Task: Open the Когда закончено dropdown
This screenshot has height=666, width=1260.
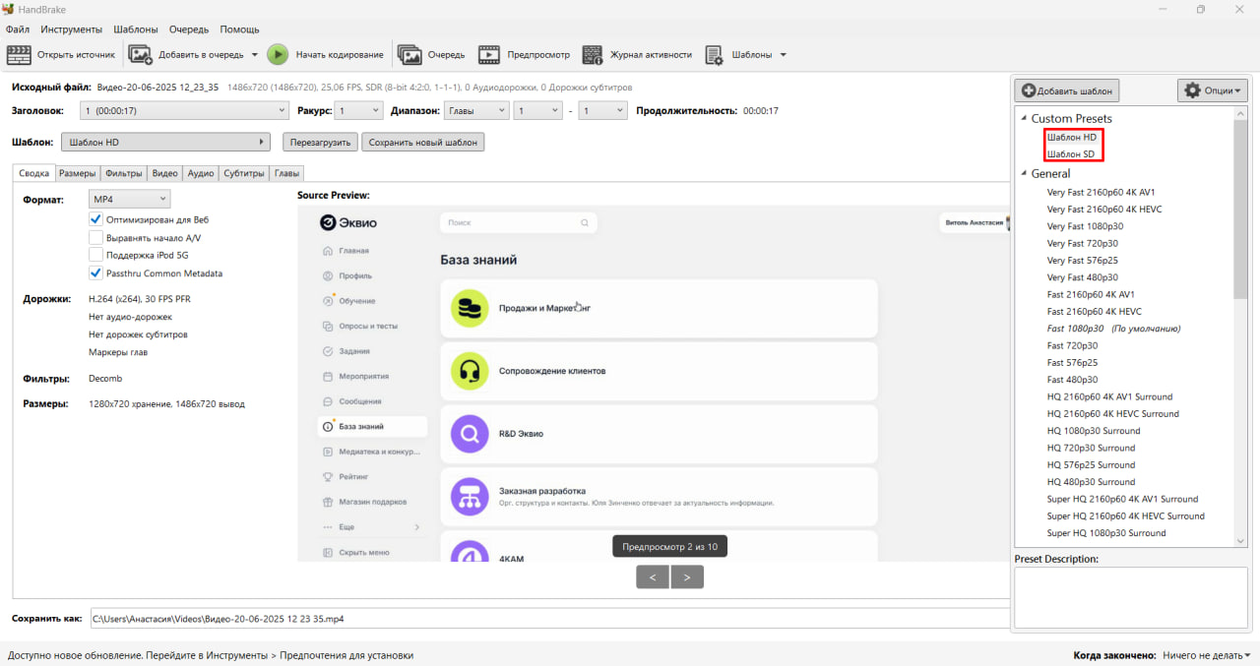Action: [x=1206, y=654]
